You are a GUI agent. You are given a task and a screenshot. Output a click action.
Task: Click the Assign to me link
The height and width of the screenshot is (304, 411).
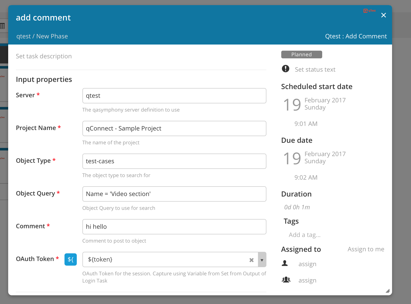pyautogui.click(x=366, y=249)
